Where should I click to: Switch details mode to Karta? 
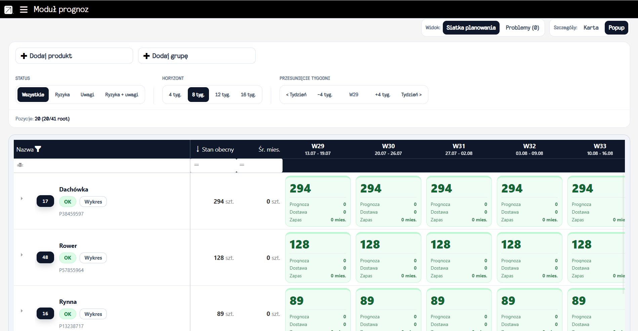(x=591, y=27)
